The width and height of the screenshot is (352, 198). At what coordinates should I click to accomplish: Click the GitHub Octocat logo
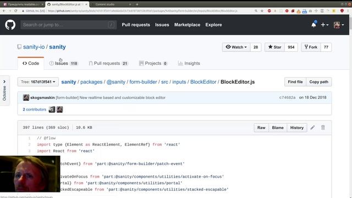(10, 25)
